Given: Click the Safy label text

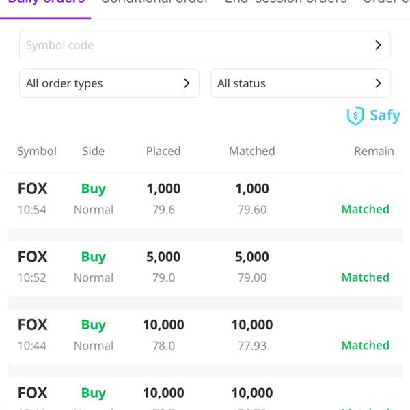Looking at the screenshot, I should point(385,115).
